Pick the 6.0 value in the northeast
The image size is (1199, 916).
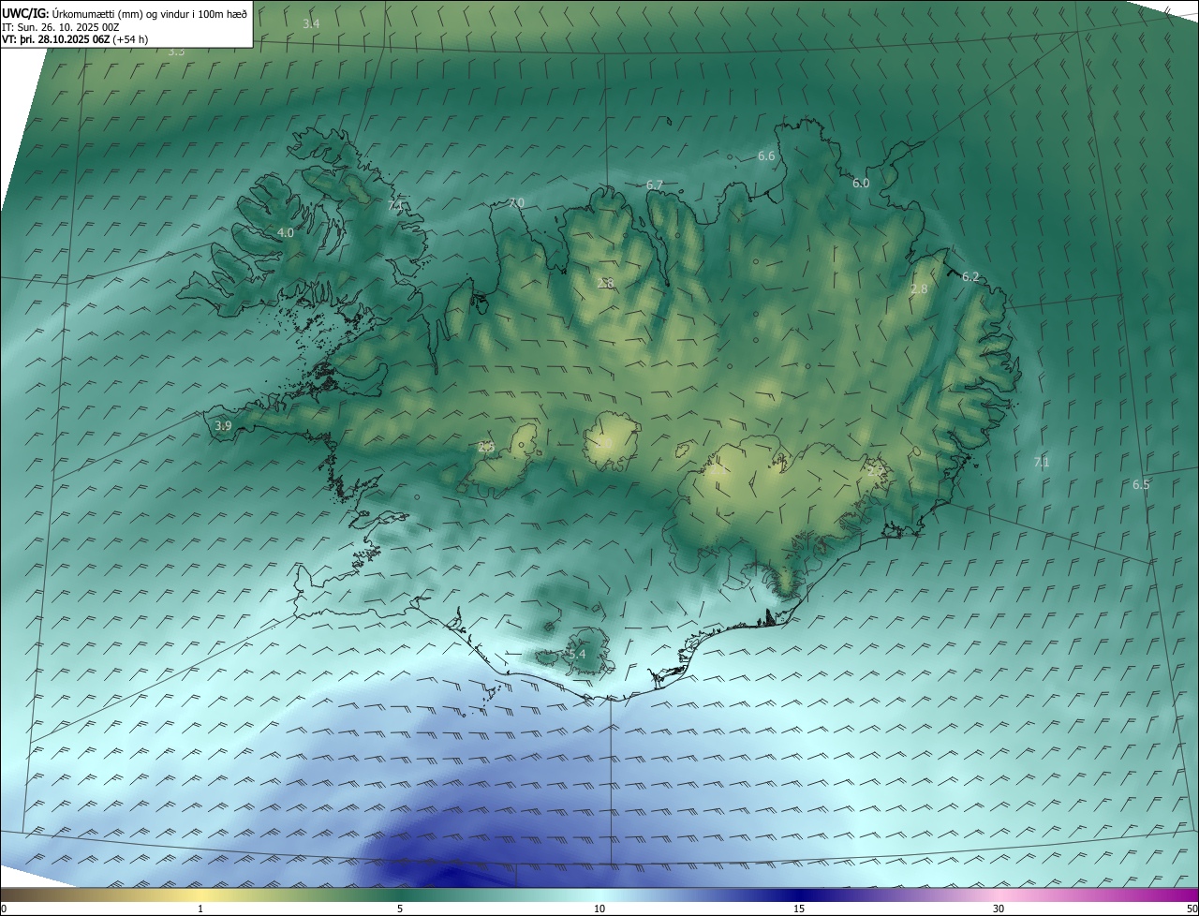861,184
